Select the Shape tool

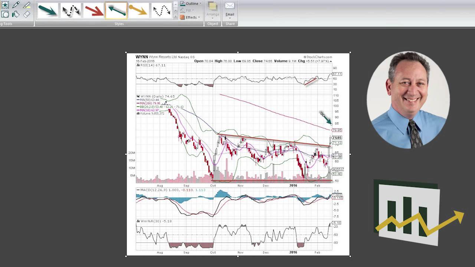click(5, 14)
